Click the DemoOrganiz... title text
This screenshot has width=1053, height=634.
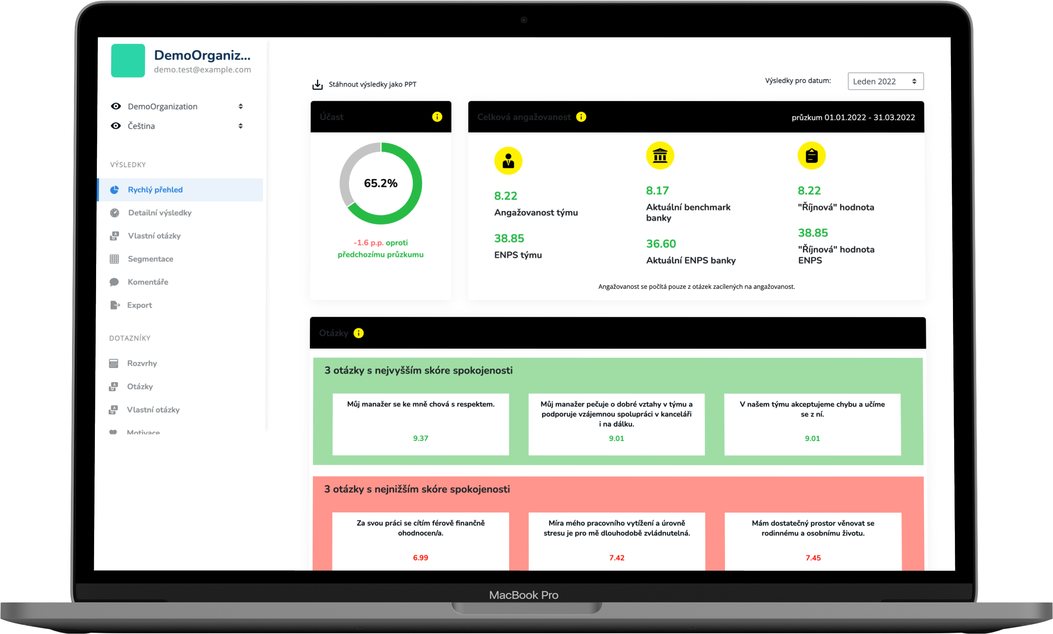point(202,55)
